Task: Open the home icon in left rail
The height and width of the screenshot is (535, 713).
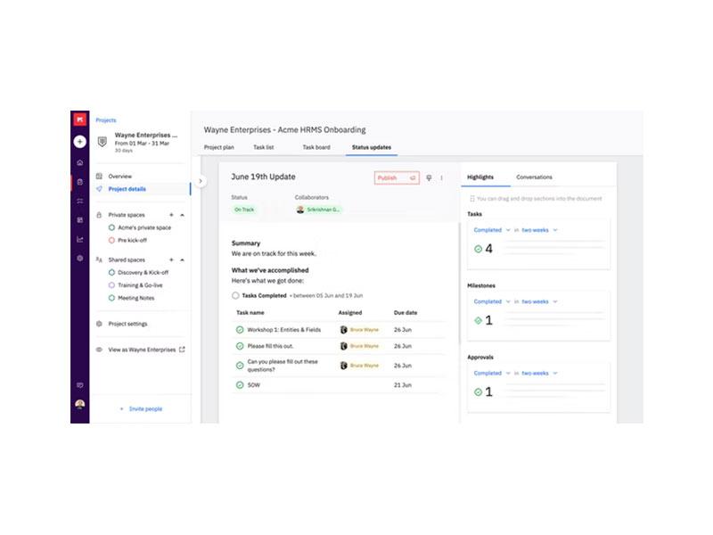Action: tap(80, 162)
